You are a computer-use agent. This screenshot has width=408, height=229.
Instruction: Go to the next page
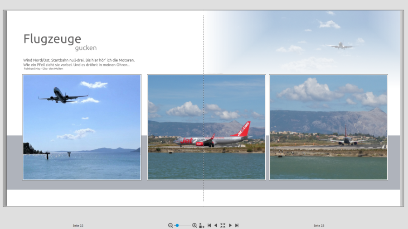[230, 225]
